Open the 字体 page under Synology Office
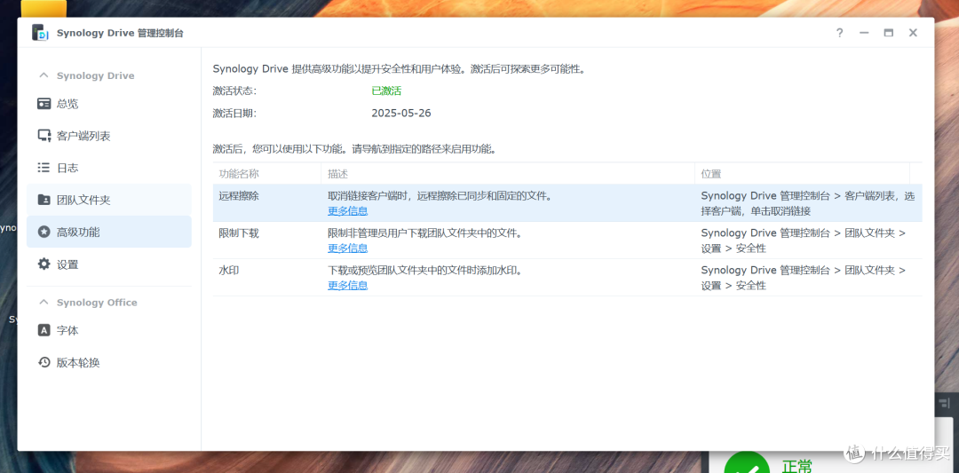Screen dimensions: 959x473 click(x=109, y=331)
